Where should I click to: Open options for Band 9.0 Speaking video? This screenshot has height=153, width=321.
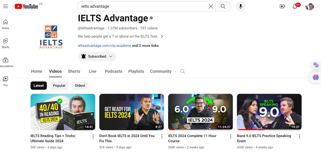click(299, 136)
